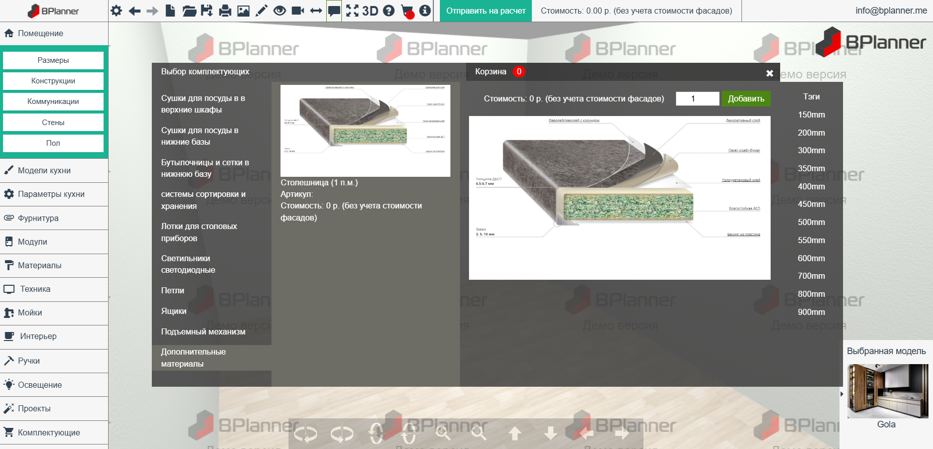This screenshot has height=449, width=933.
Task: Open the info@bplanner.me email link
Action: [x=891, y=11]
